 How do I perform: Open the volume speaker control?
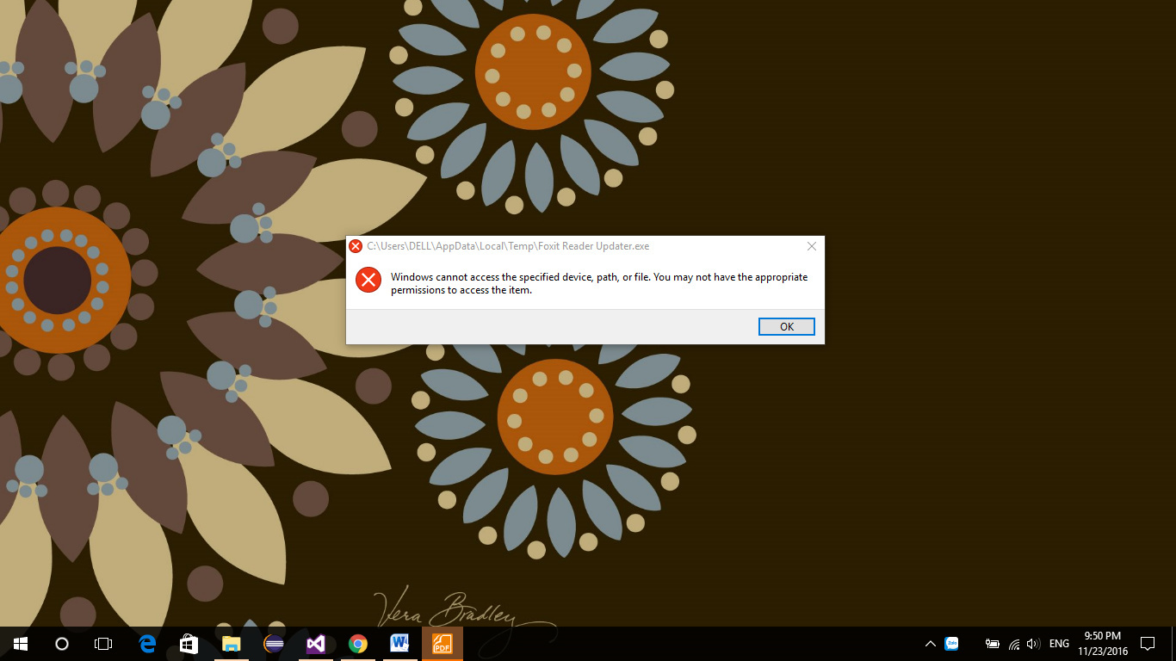pyautogui.click(x=1033, y=644)
